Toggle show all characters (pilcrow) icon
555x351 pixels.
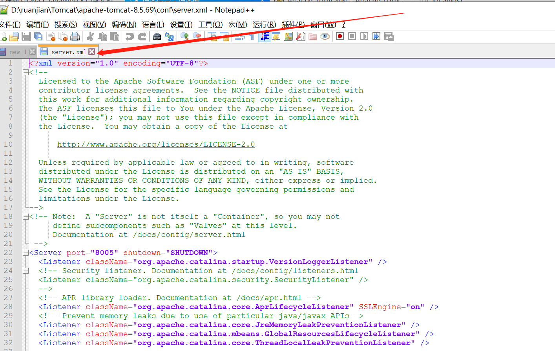click(252, 36)
